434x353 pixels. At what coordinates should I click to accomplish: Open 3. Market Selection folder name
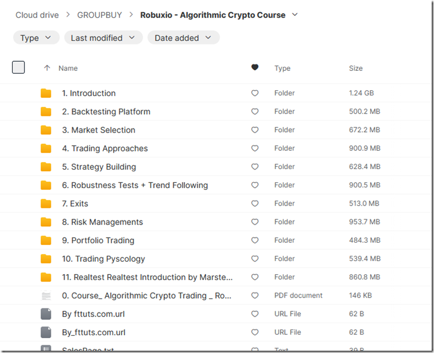pos(99,130)
